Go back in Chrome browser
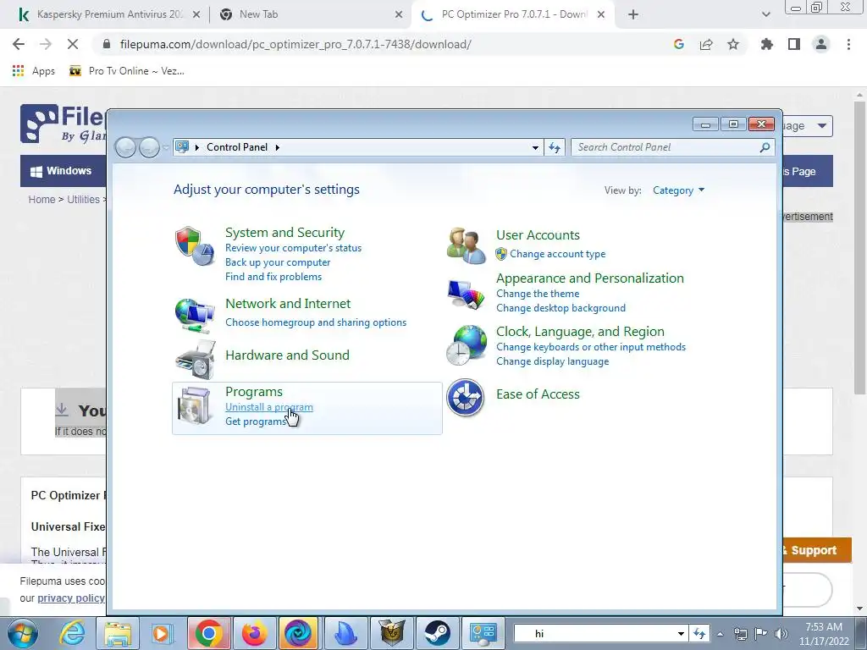 tap(19, 44)
